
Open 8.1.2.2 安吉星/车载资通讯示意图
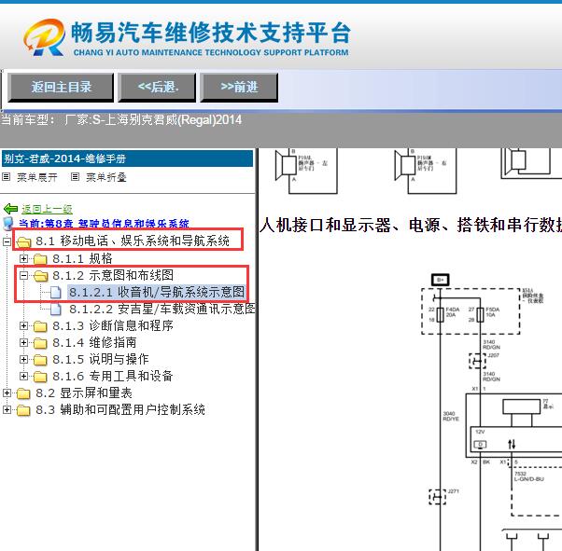pos(162,309)
